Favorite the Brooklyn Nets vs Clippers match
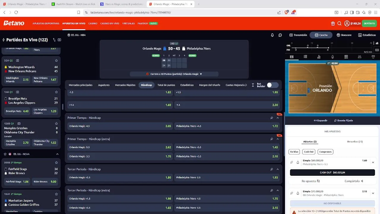The width and height of the screenshot is (380, 214). (x=56, y=92)
